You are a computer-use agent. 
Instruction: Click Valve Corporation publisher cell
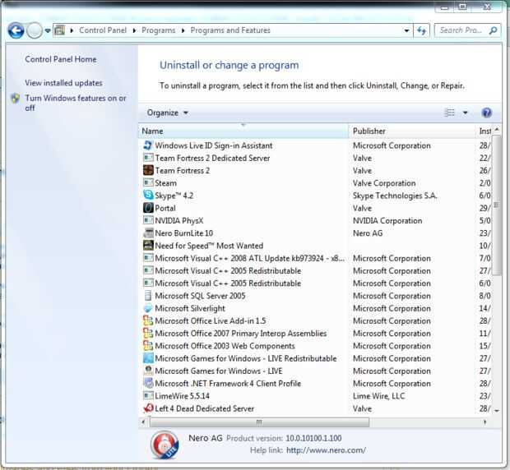[x=384, y=183]
